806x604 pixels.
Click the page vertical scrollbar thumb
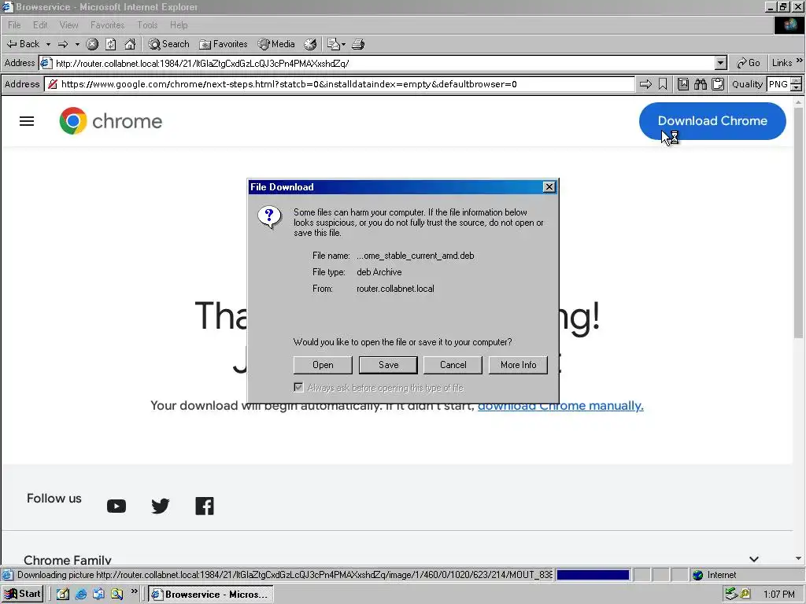coord(798,223)
